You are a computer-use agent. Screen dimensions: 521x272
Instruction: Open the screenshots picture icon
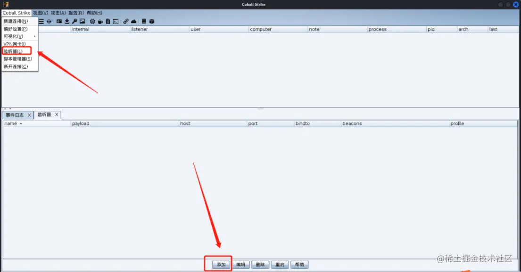pos(82,21)
